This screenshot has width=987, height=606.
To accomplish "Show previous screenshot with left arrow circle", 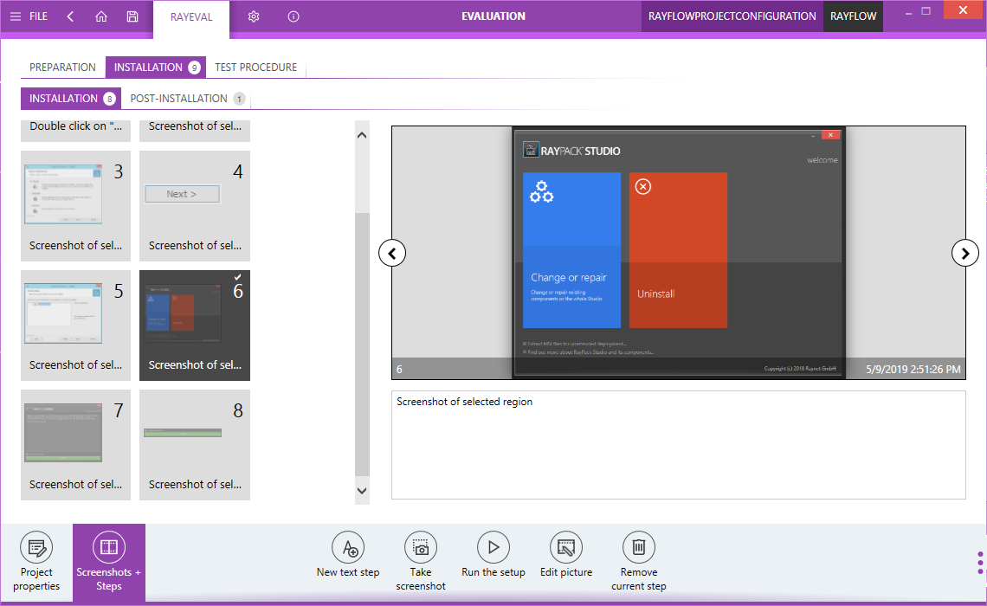I will 392,254.
